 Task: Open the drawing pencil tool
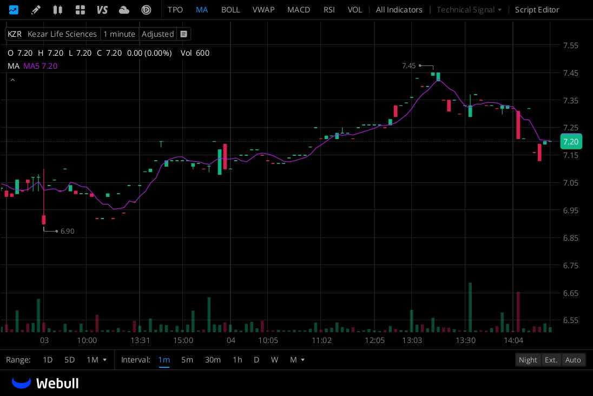coord(36,10)
